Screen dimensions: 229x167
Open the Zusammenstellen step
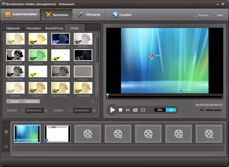pyautogui.click(x=20, y=14)
